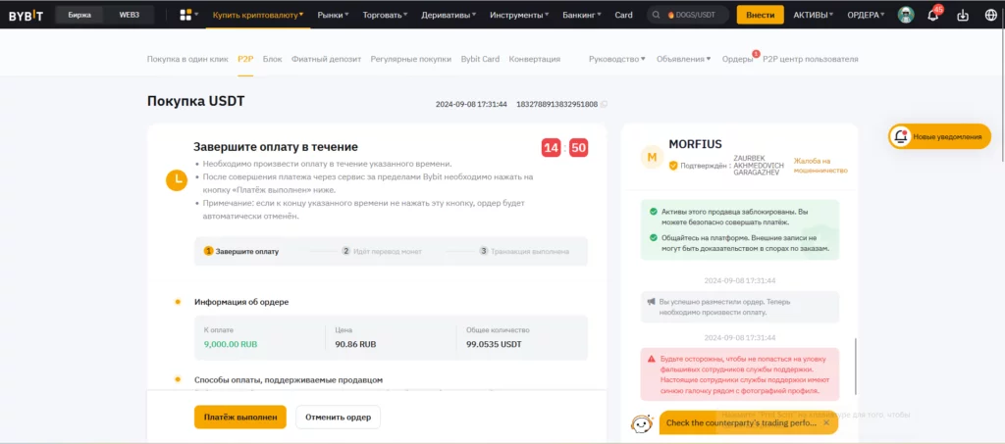Screen dimensions: 1005x444
Task: Click the MORFIUS seller name
Action: (x=696, y=144)
